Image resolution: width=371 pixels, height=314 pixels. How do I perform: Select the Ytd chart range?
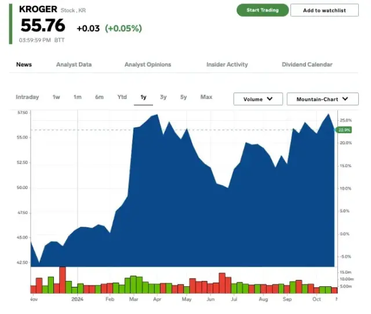122,97
